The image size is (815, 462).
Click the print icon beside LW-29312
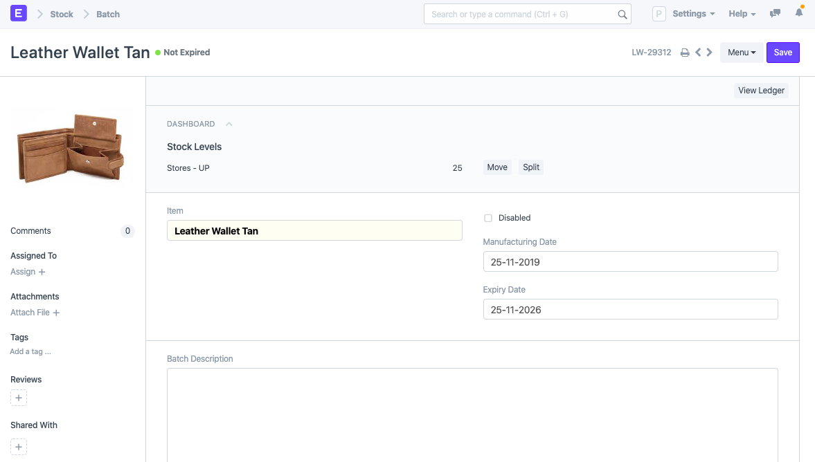click(x=685, y=53)
